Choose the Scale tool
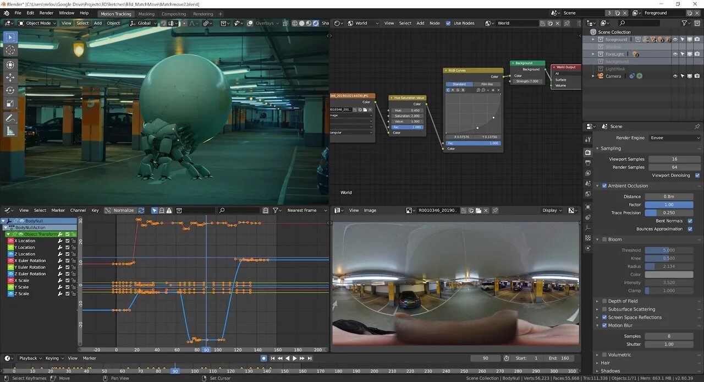The width and height of the screenshot is (704, 382). (x=10, y=103)
